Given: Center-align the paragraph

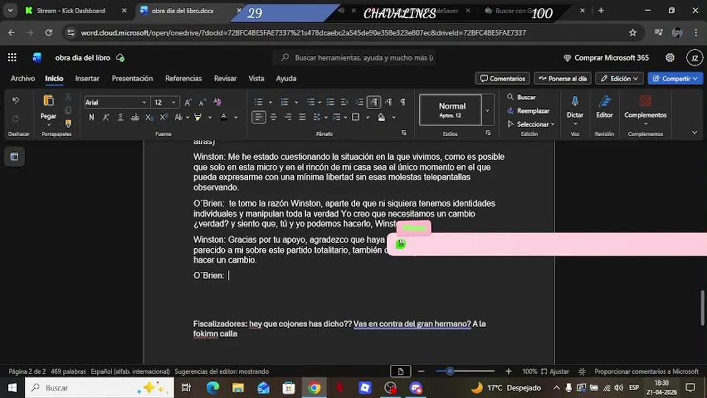Looking at the screenshot, I should (273, 117).
